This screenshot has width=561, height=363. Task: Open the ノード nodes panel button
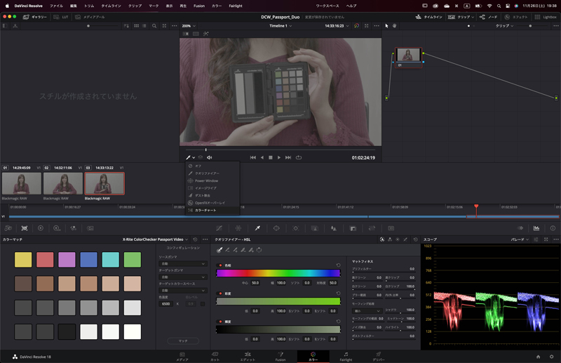coord(488,16)
